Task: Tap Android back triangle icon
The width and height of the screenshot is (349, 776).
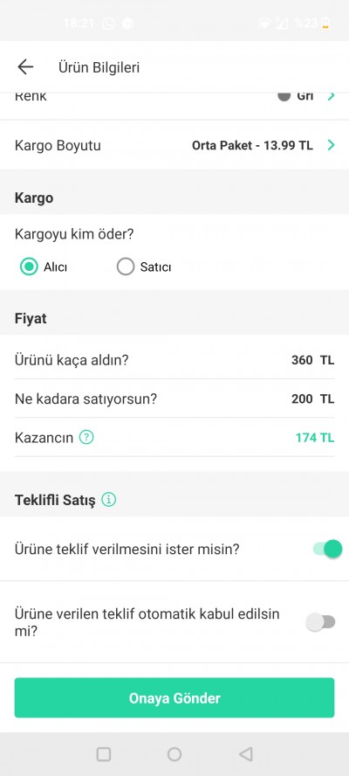Action: (246, 754)
